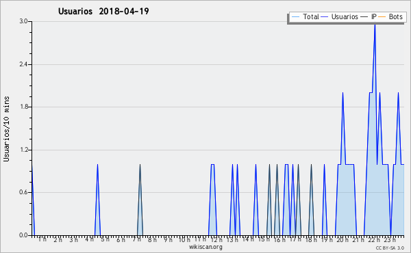
Task: Click the Total legend entry
Action: coord(305,16)
